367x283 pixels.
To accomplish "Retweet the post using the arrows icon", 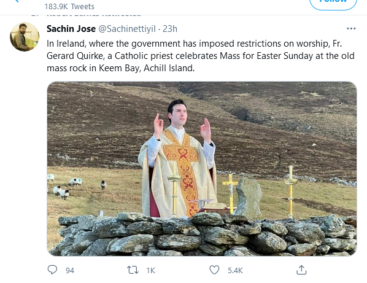I will pos(133,270).
